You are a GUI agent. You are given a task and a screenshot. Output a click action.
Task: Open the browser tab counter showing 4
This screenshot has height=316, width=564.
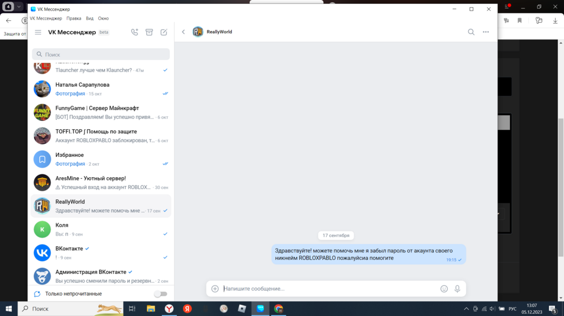8,6
